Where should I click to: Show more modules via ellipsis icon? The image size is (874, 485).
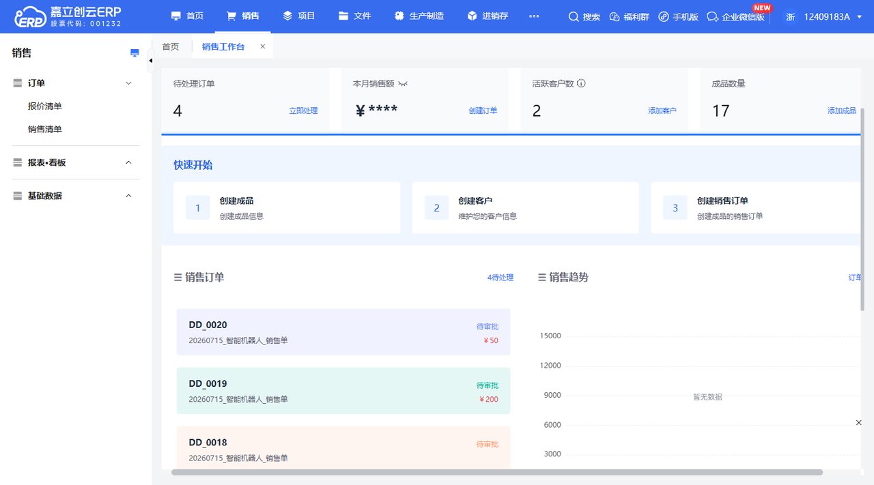click(534, 16)
